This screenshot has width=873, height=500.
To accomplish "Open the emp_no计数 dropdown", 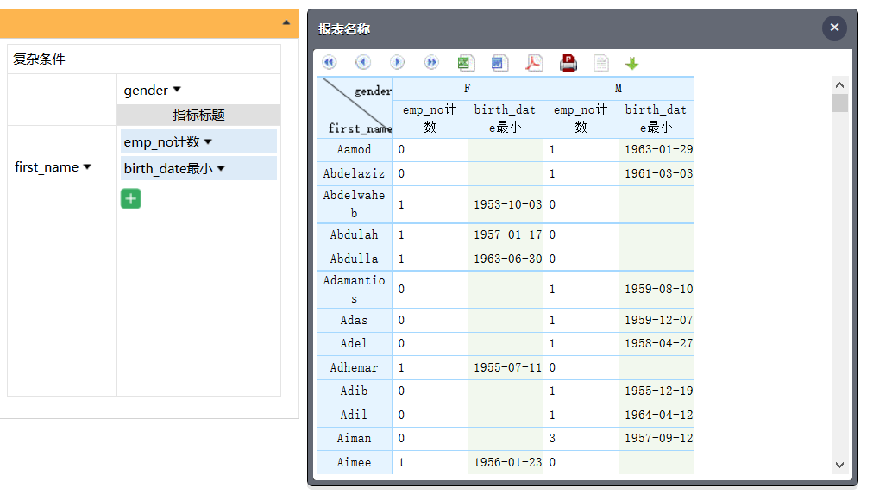I will (208, 142).
